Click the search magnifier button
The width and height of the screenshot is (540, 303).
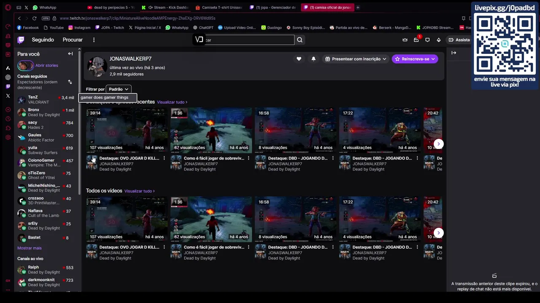300,40
